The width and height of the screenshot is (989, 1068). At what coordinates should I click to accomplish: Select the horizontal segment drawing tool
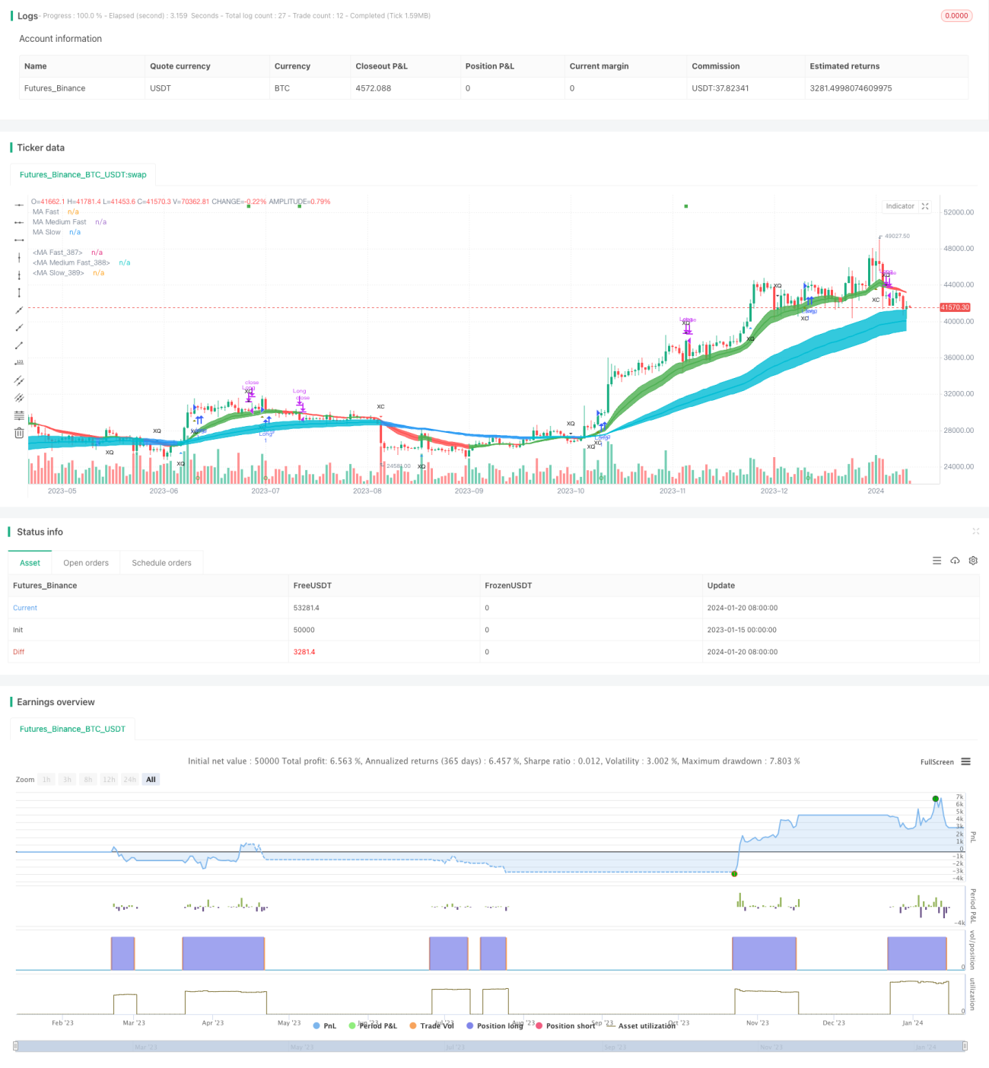pyautogui.click(x=19, y=240)
